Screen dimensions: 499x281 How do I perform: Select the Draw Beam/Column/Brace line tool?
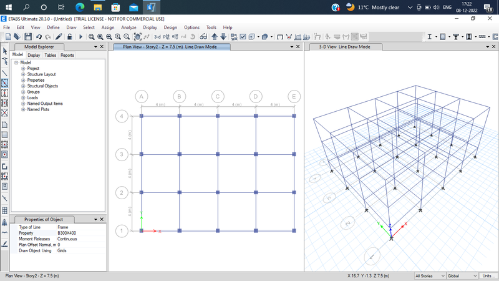point(5,73)
